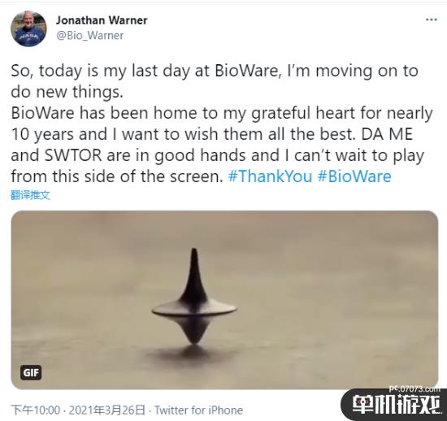Click "10 years" in the tweet text
The width and height of the screenshot is (447, 421).
click(42, 134)
